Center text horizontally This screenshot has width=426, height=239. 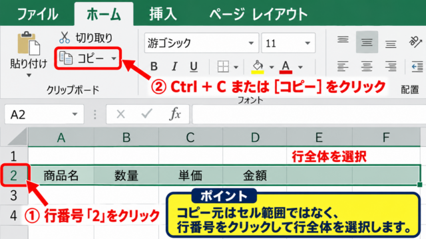[367, 66]
